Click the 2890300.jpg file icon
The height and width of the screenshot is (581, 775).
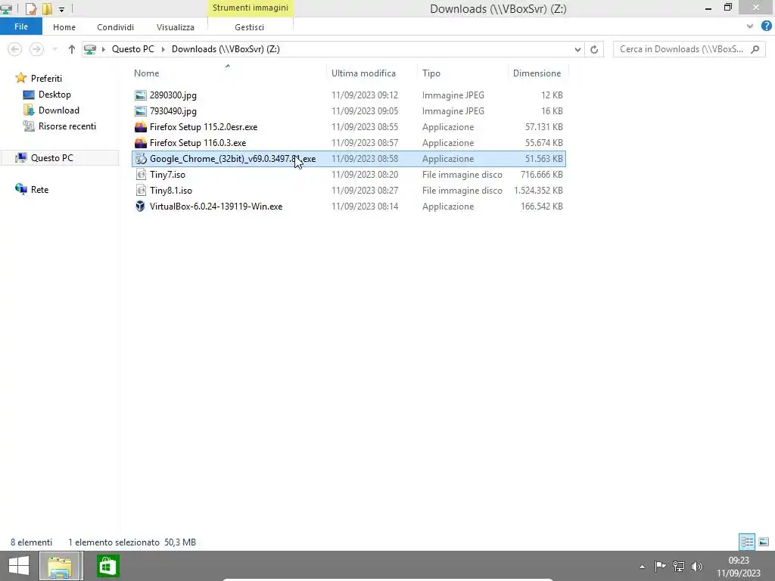140,95
